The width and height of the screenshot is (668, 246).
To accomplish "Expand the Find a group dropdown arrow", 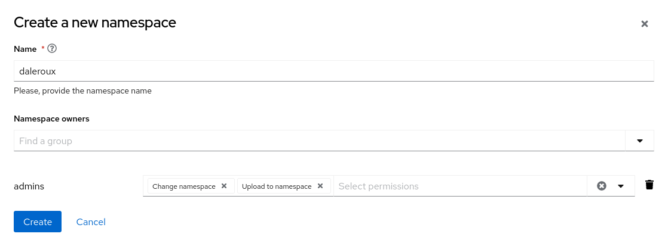I will pos(639,141).
